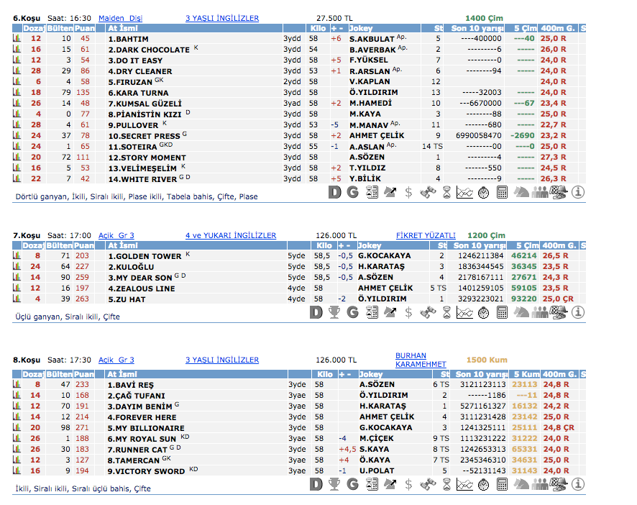637x505 pixels.
Task: Click the info icon in race 6 toolbar
Action: [x=577, y=192]
